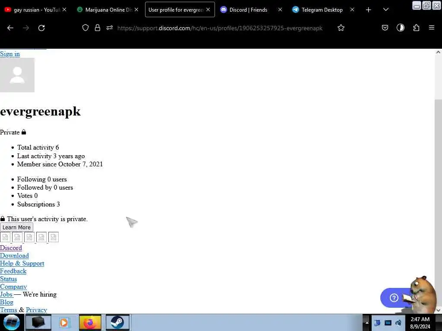Open the tracking protection shield icon
The image size is (442, 331).
[85, 28]
